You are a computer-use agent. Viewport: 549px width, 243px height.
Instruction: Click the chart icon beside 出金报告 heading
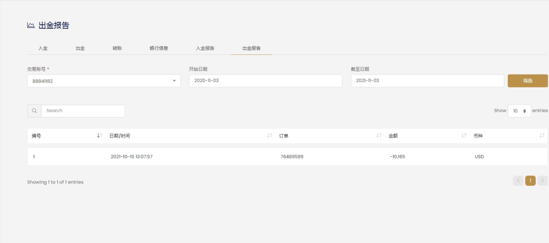click(31, 26)
